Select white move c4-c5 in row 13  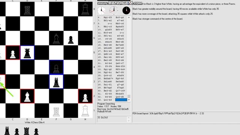point(108,39)
